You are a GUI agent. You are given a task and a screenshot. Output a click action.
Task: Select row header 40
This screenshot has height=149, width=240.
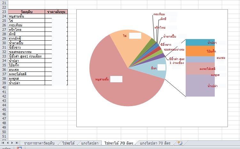pyautogui.click(x=4, y=87)
